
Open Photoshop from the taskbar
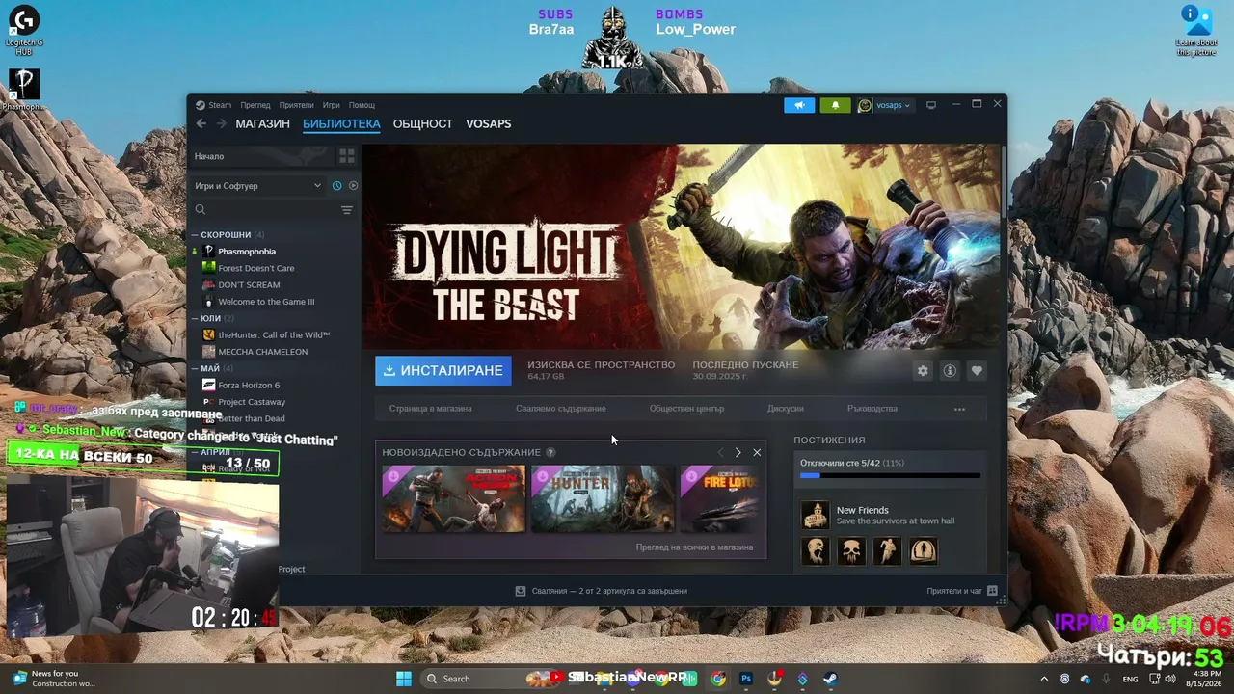[x=746, y=679]
